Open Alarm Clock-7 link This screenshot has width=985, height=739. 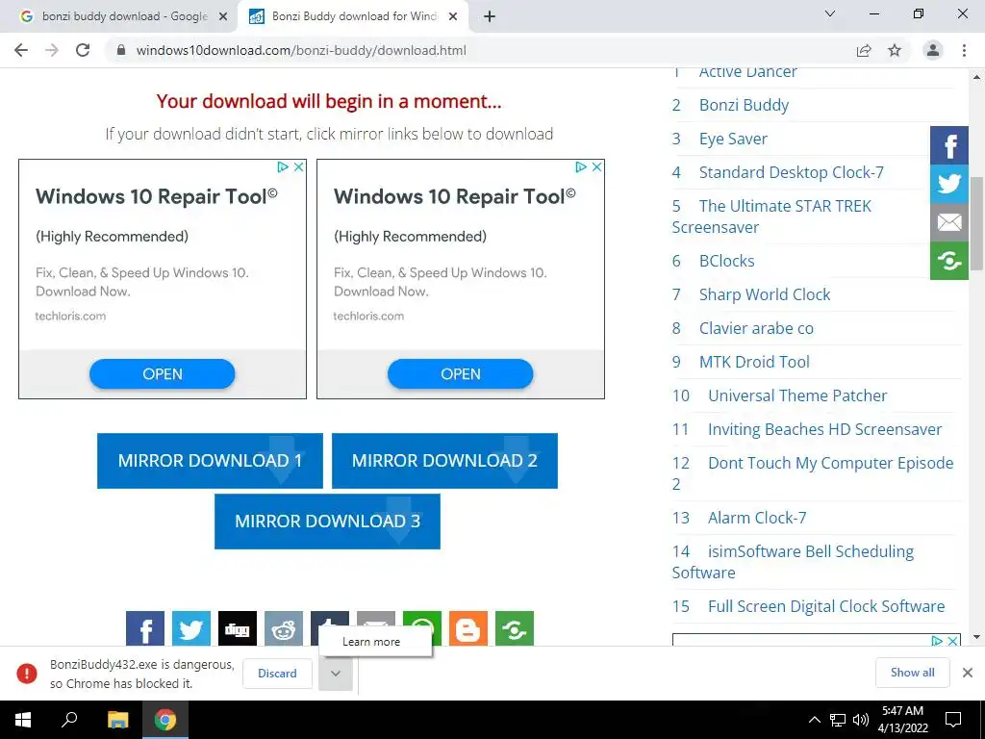click(757, 518)
